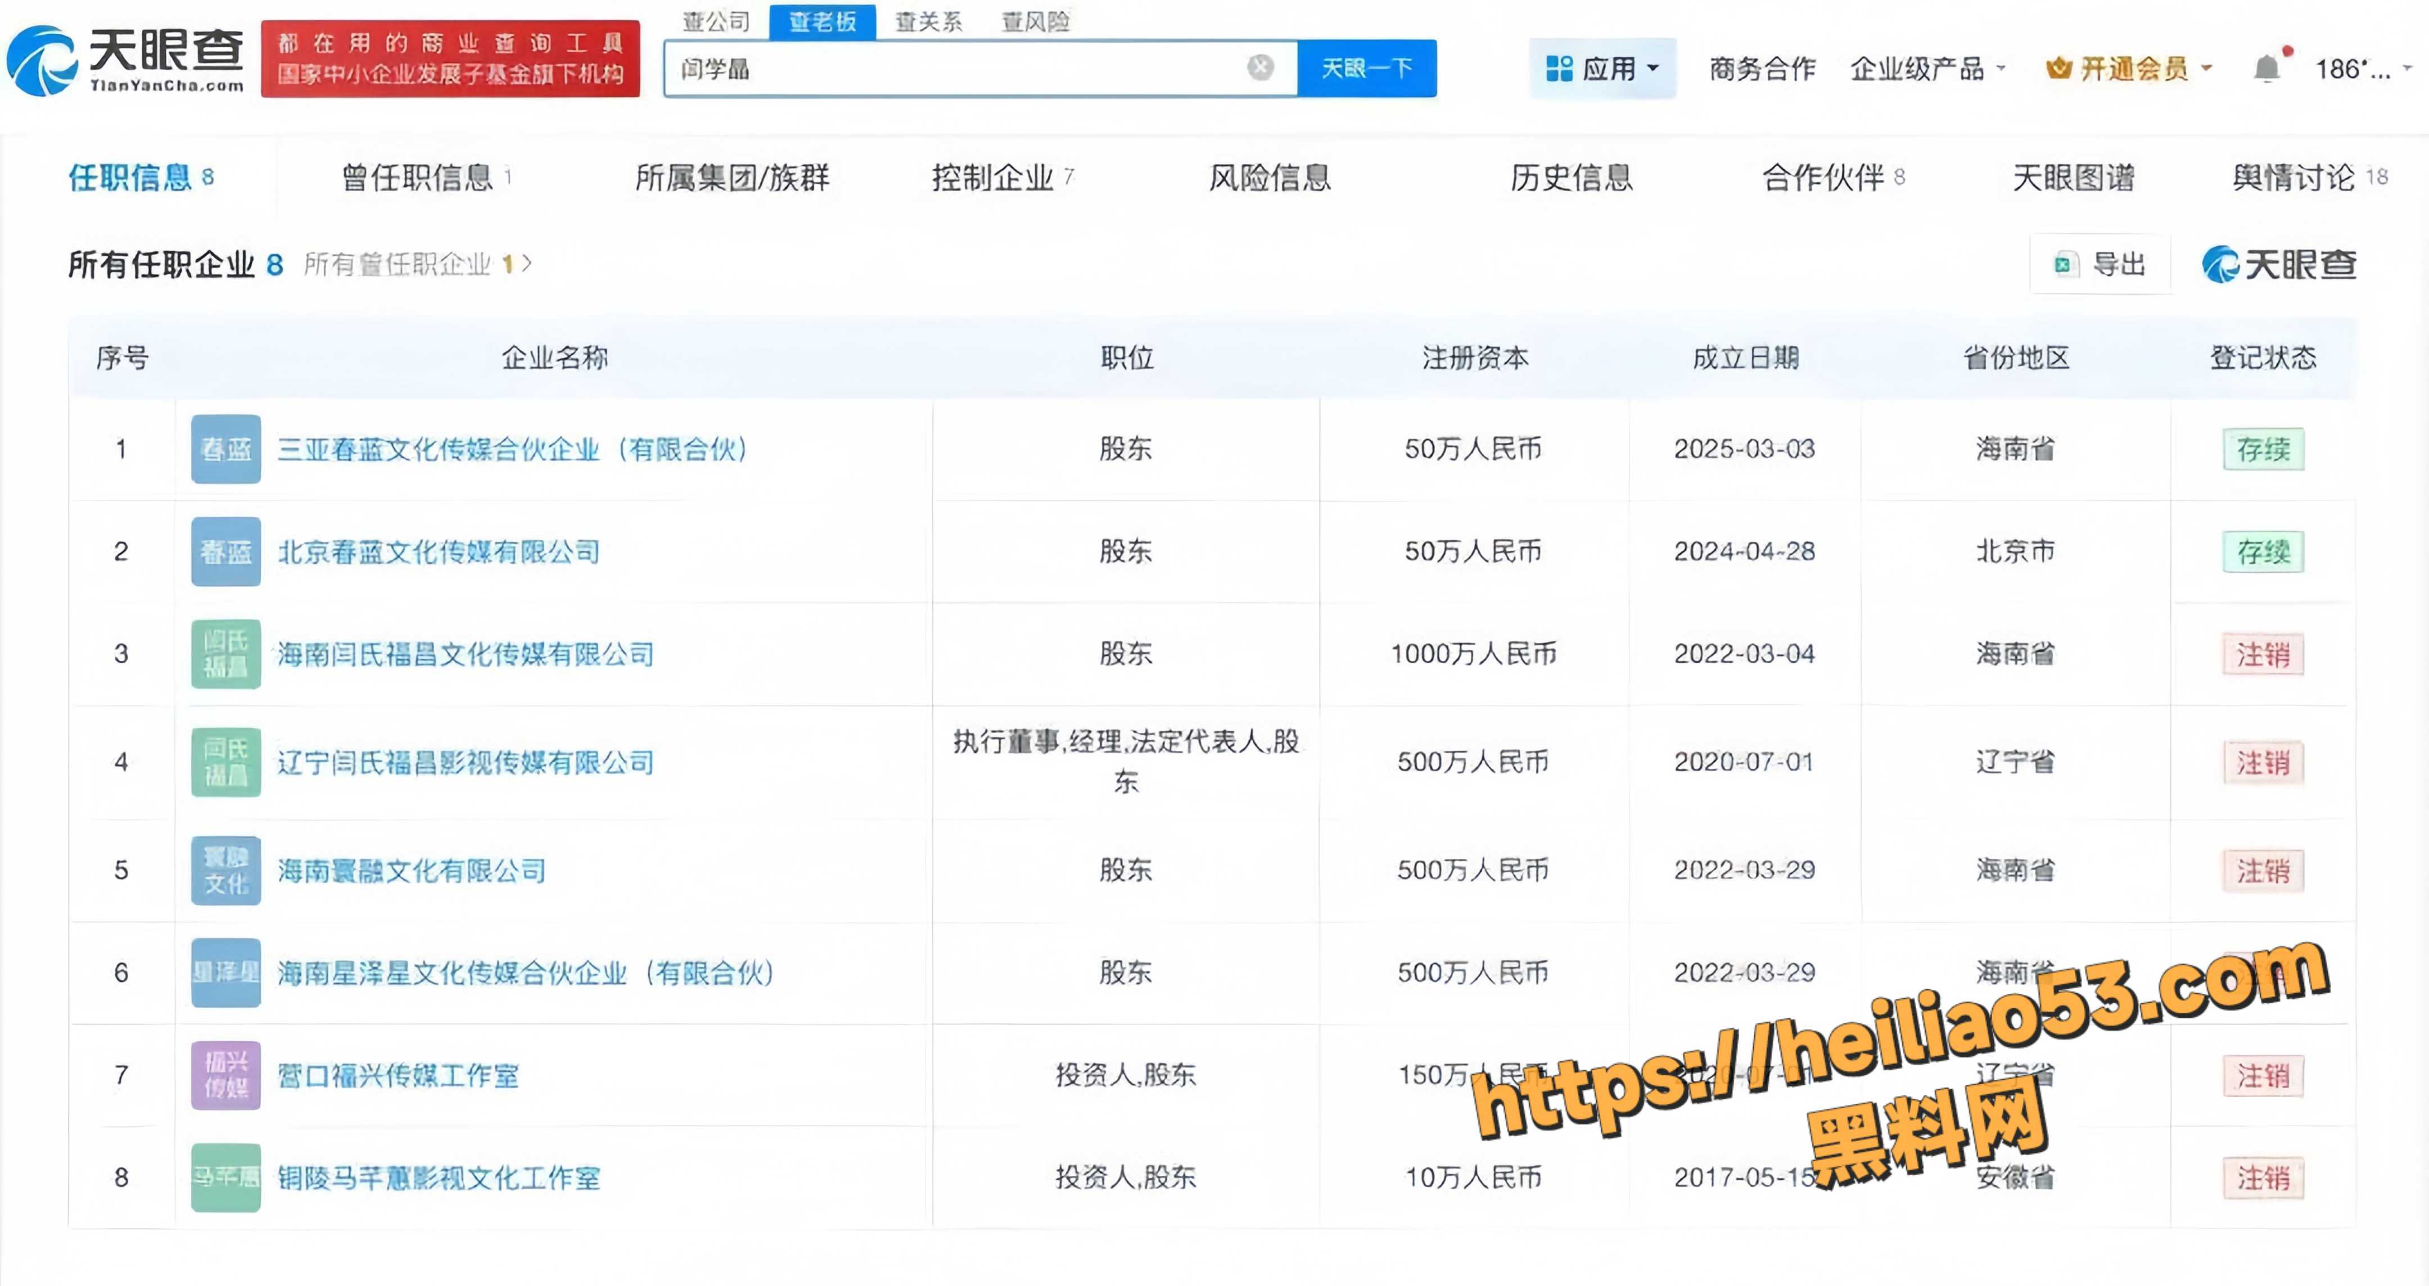This screenshot has height=1286, width=2429.
Task: Click the 导出 export button
Action: 2100,264
